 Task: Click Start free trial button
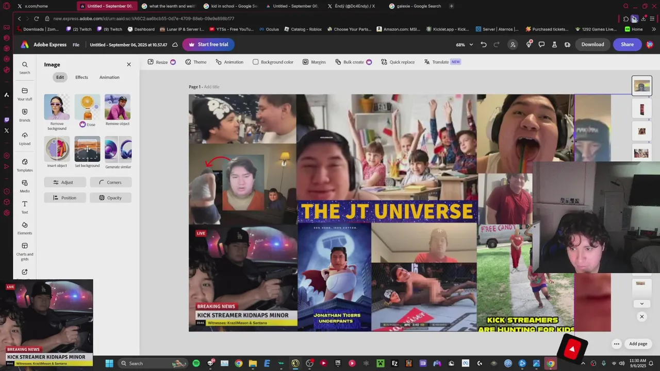208,44
